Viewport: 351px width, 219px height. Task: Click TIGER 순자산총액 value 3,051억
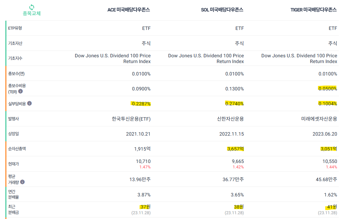click(x=329, y=149)
